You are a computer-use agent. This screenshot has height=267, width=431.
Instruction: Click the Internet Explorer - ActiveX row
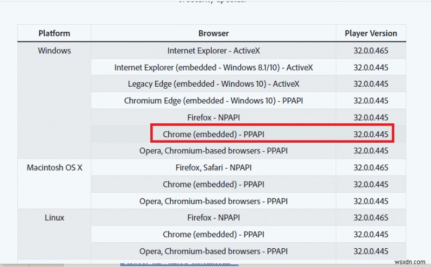pyautogui.click(x=213, y=51)
